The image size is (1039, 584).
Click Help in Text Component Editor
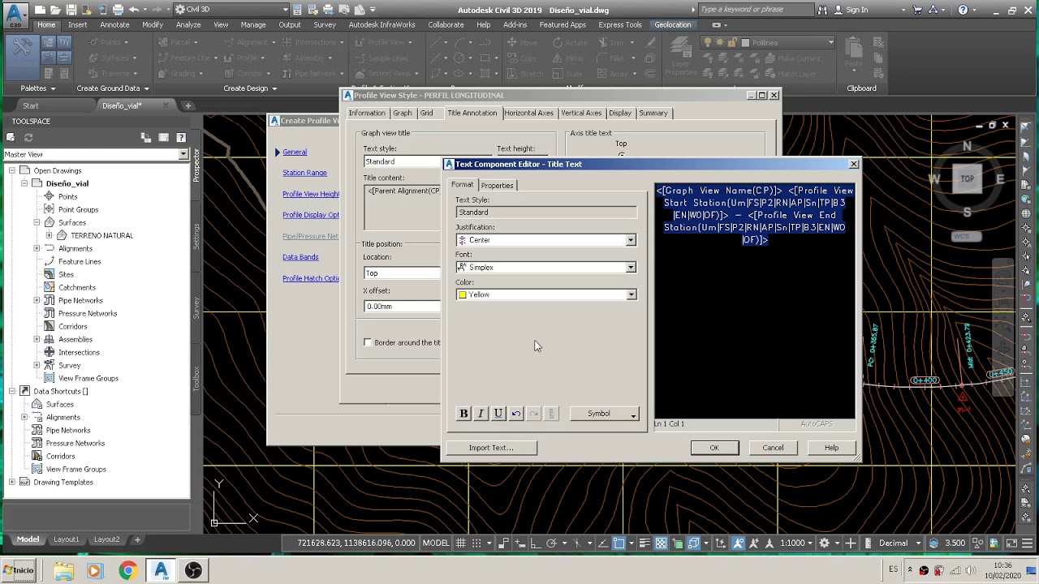point(831,448)
